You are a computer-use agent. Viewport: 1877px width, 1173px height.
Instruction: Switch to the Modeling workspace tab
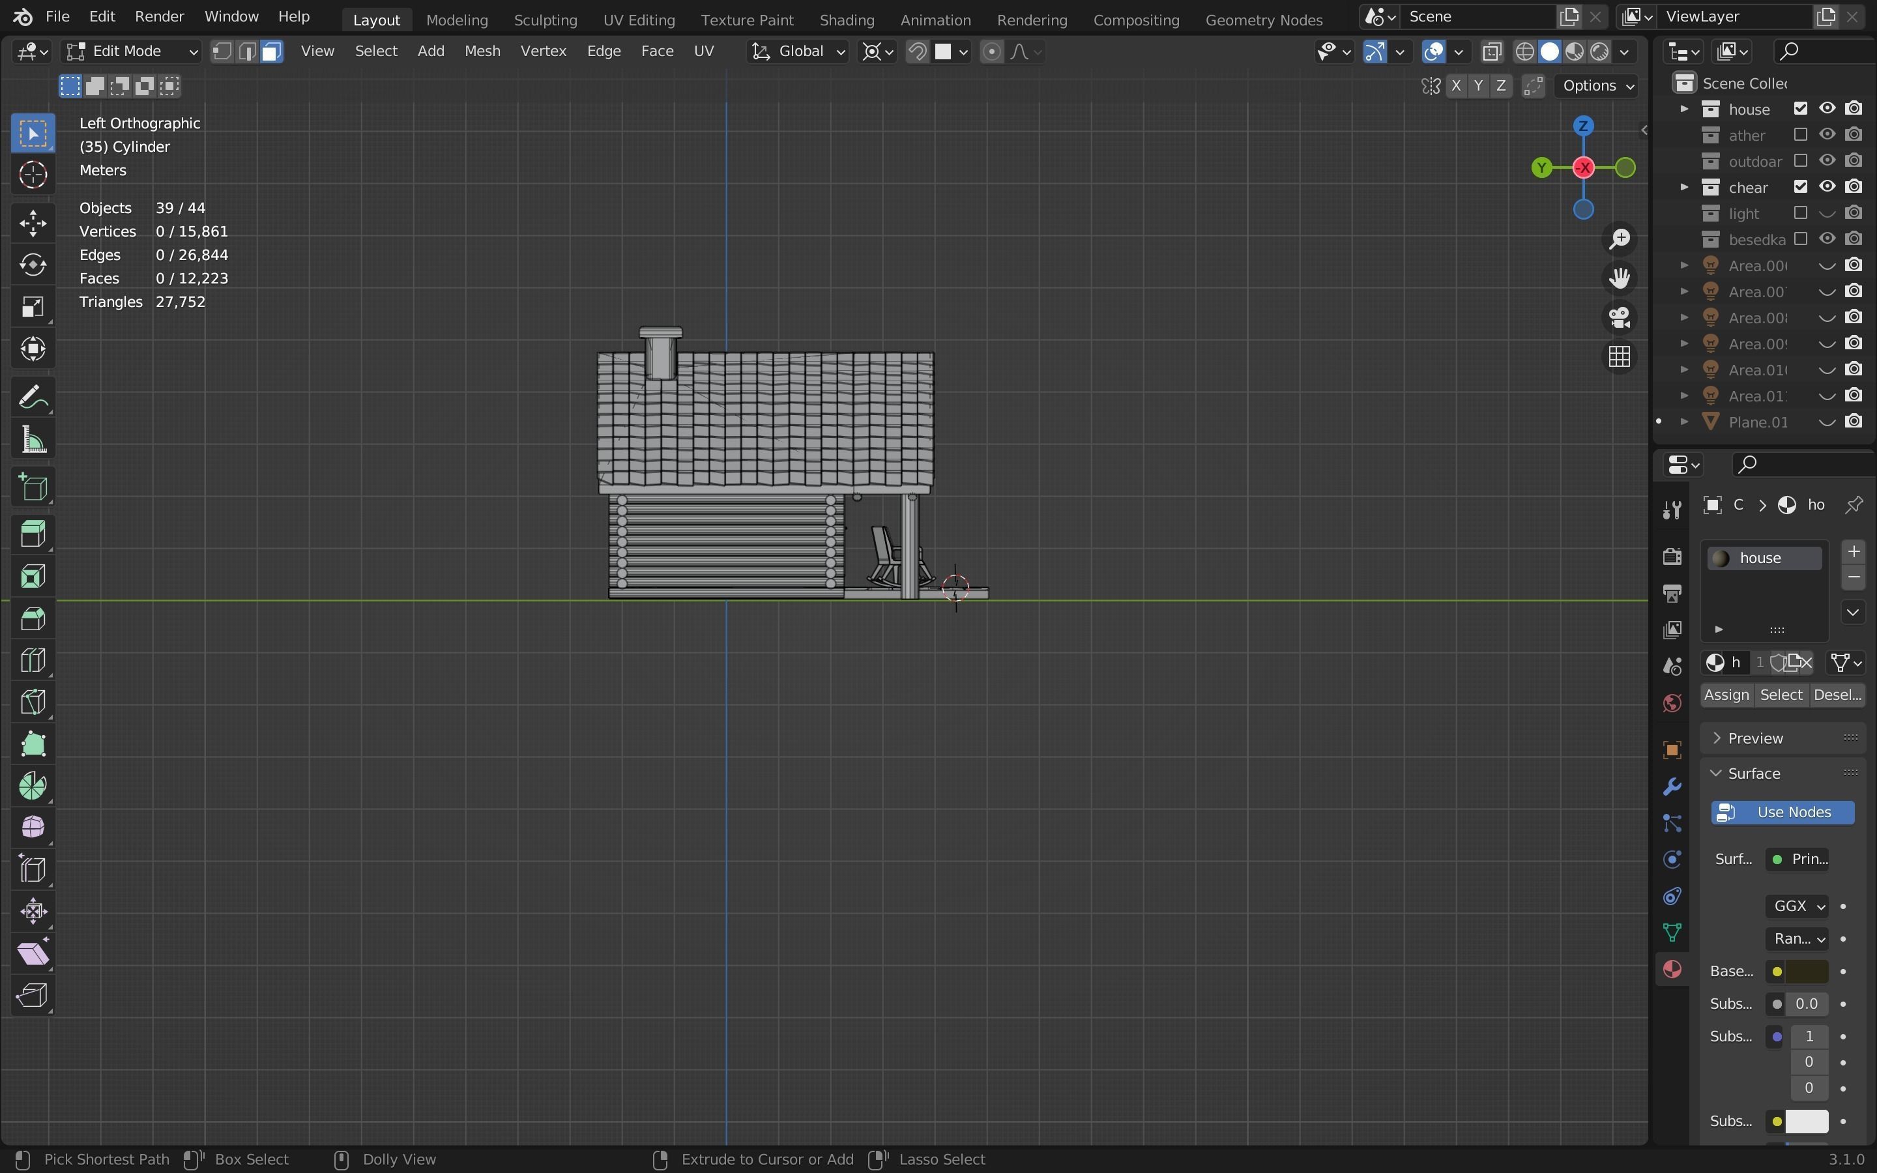(x=457, y=20)
